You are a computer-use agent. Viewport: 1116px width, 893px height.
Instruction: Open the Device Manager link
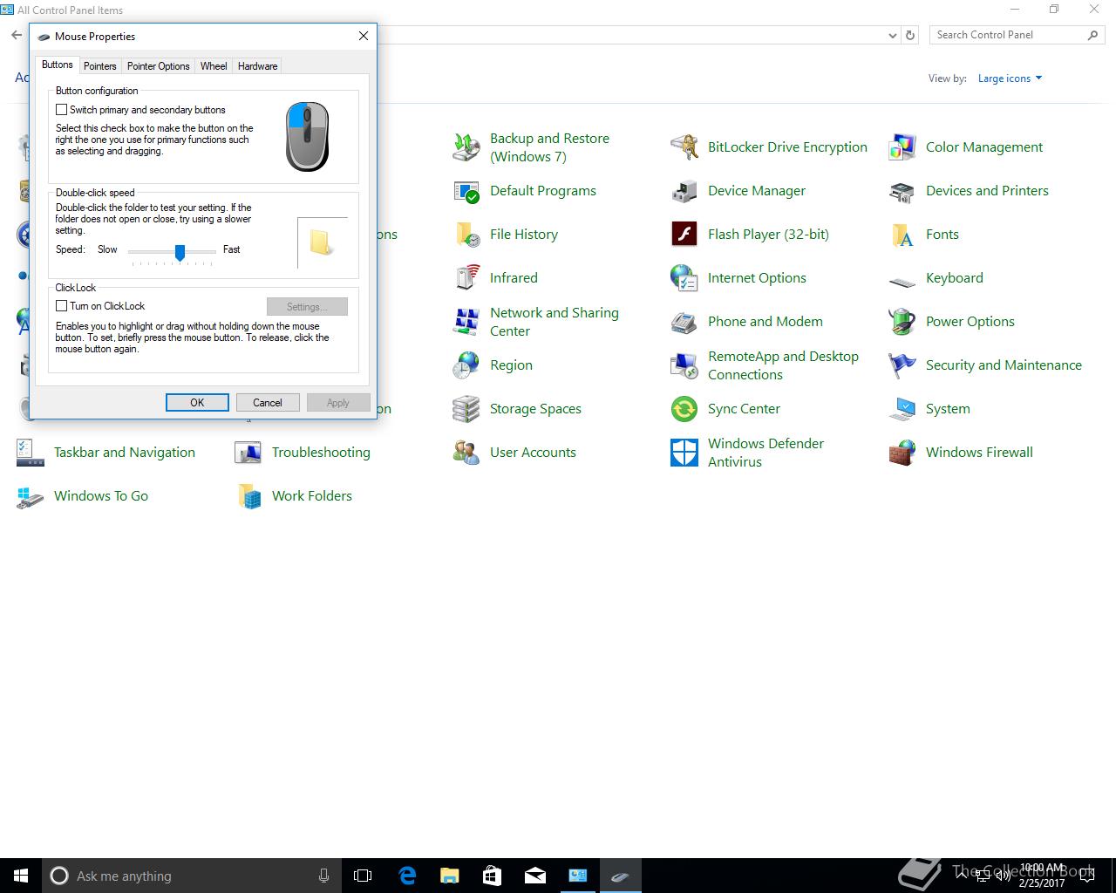757,191
